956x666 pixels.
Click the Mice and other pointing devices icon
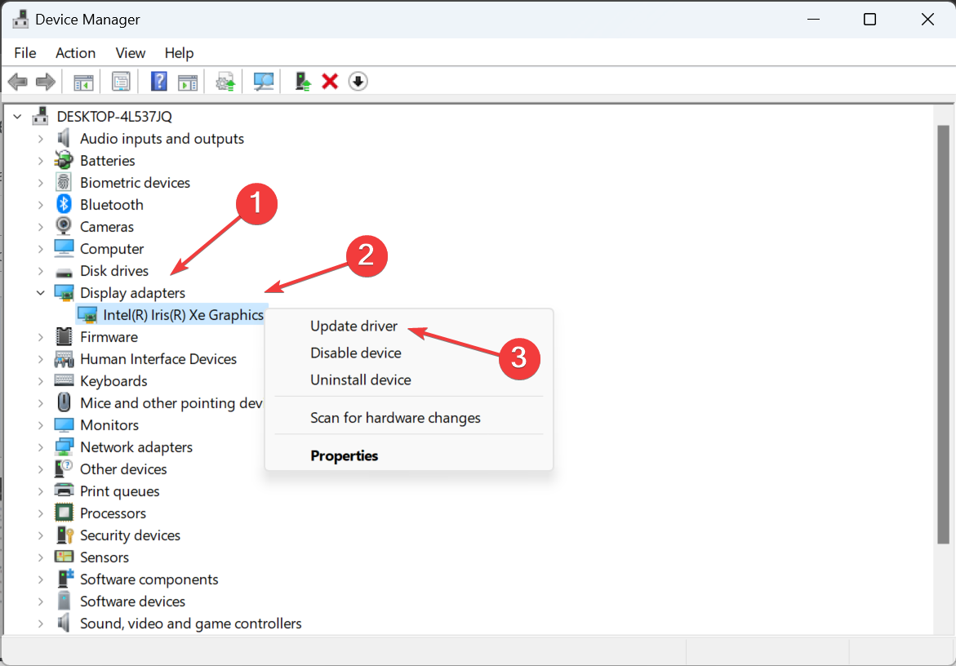click(64, 402)
